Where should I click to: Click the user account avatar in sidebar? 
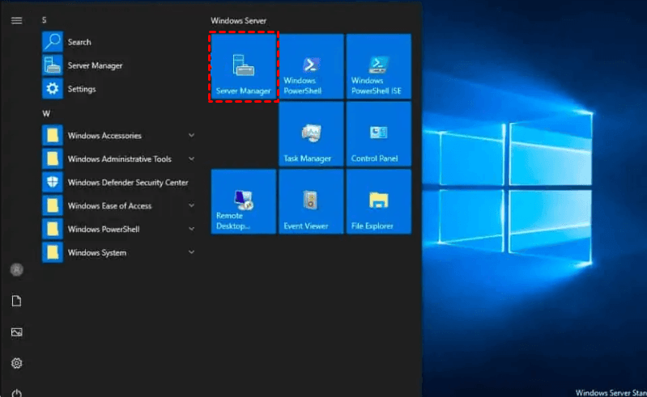click(16, 270)
